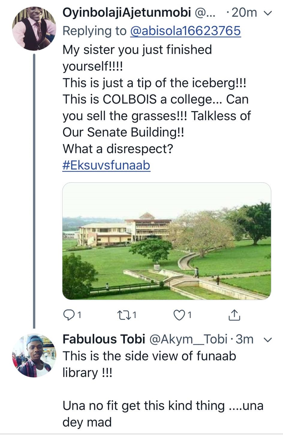Image resolution: width=283 pixels, height=436 pixels.
Task: Open Fabulous Tobi's profile avatar
Action: coord(34,355)
